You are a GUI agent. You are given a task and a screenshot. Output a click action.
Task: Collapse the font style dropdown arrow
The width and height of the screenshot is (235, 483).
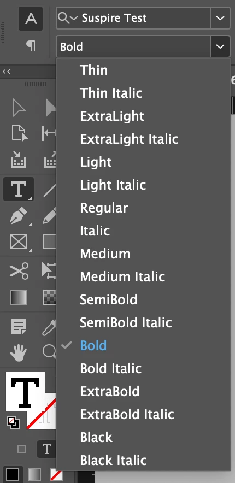pyautogui.click(x=220, y=46)
